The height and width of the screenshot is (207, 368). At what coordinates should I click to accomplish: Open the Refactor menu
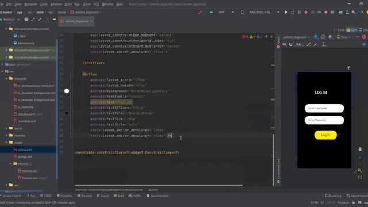coord(56,4)
